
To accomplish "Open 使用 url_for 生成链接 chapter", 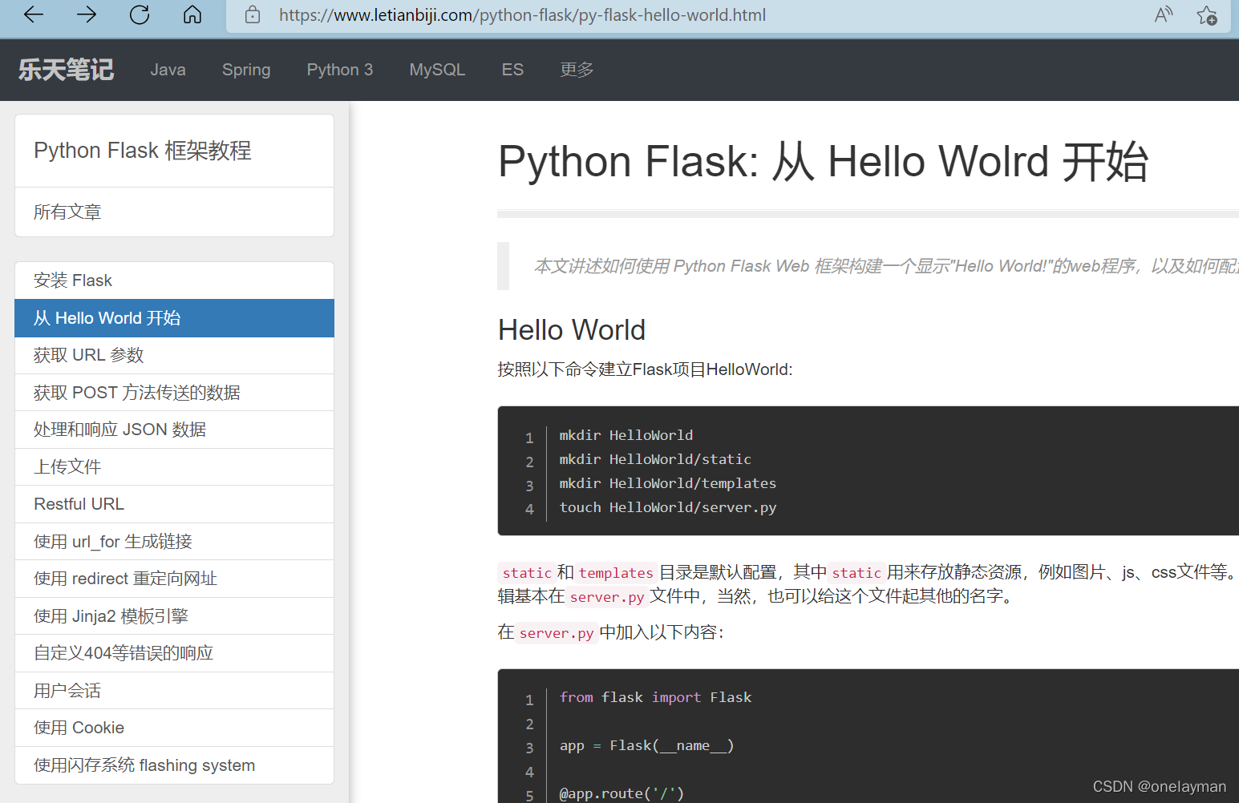I will pos(174,542).
